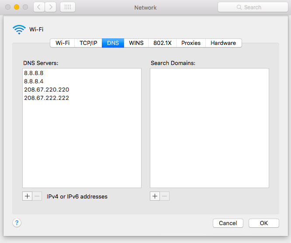Remove search domain with minus button
291x243 pixels.
point(165,196)
